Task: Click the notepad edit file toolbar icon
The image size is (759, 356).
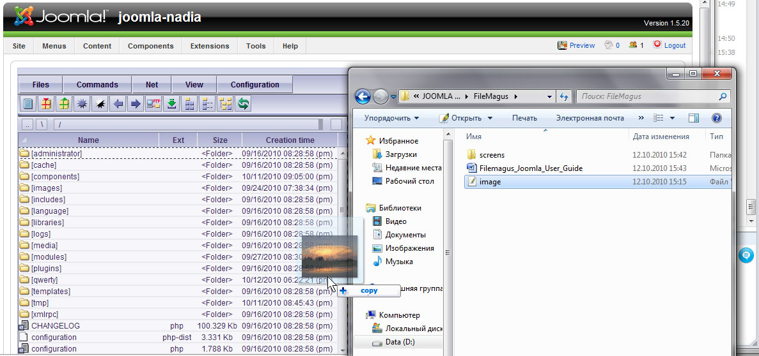Action: click(28, 104)
